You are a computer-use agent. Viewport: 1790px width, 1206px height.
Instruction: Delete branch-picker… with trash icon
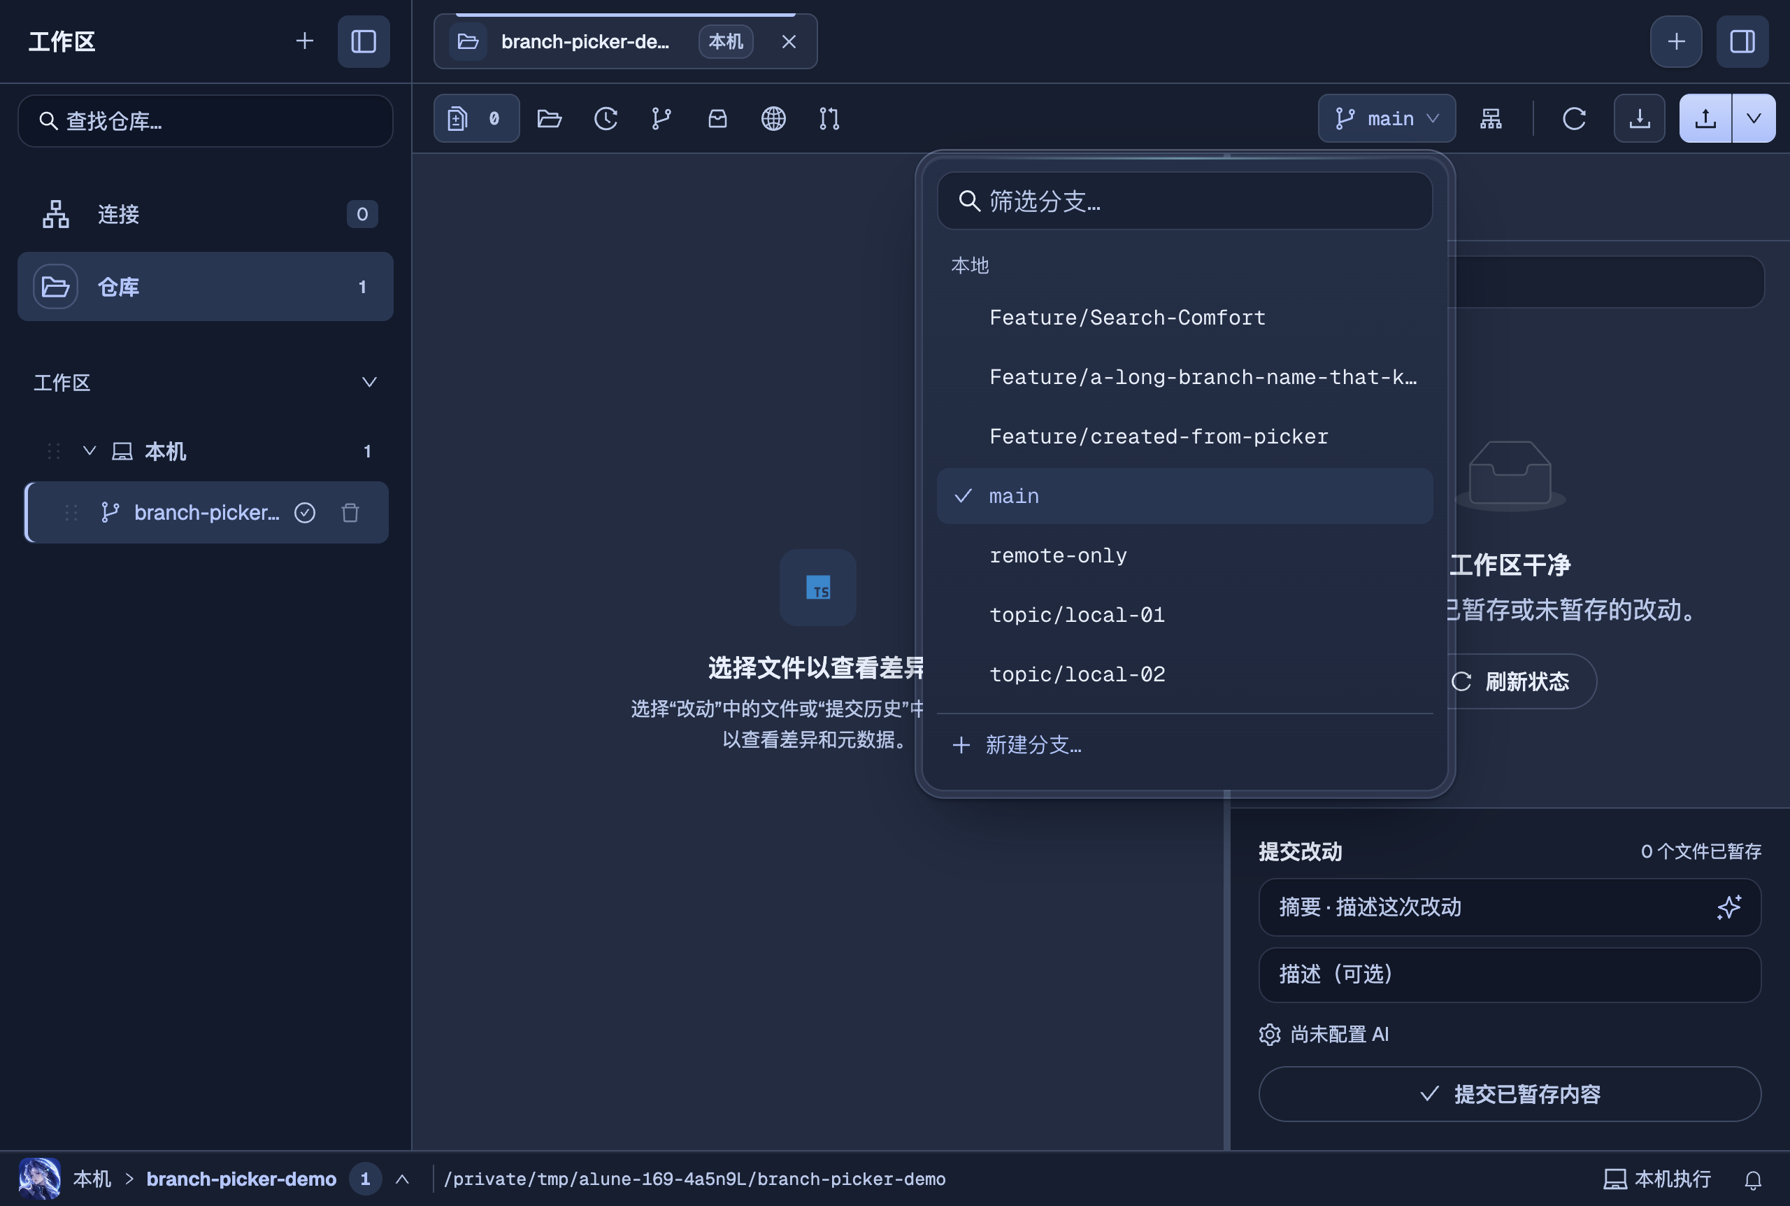coord(350,513)
